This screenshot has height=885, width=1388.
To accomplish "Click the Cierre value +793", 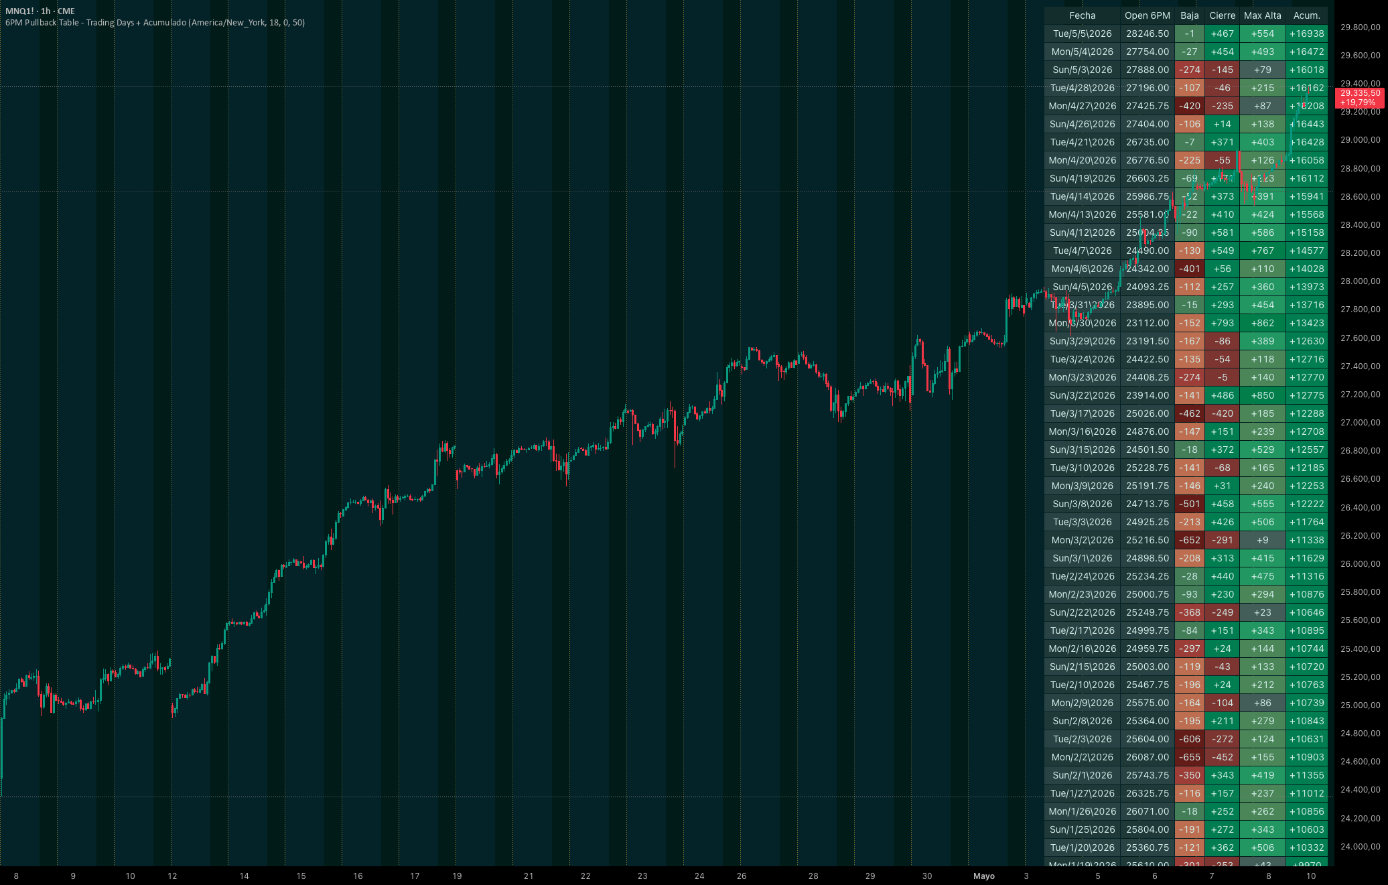I will (x=1223, y=323).
